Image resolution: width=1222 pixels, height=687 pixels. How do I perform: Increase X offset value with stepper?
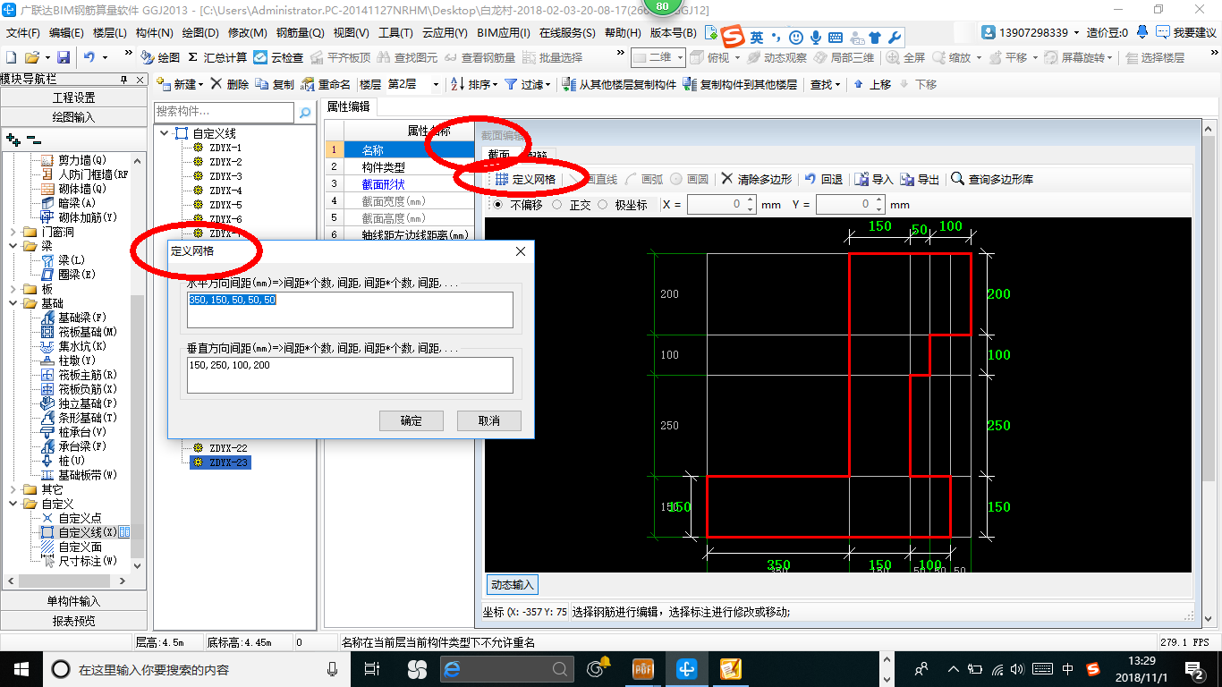coord(750,200)
